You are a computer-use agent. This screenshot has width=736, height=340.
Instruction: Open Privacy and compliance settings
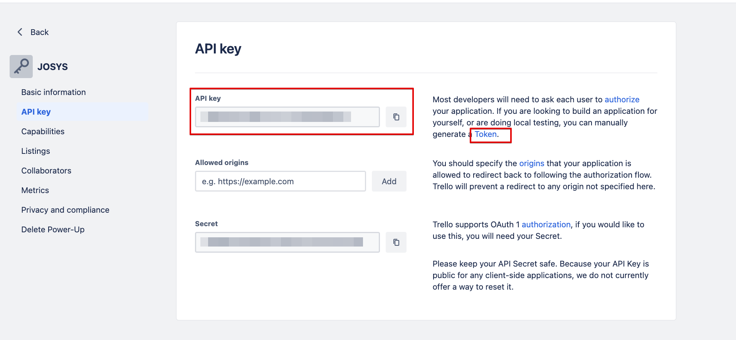(x=65, y=210)
